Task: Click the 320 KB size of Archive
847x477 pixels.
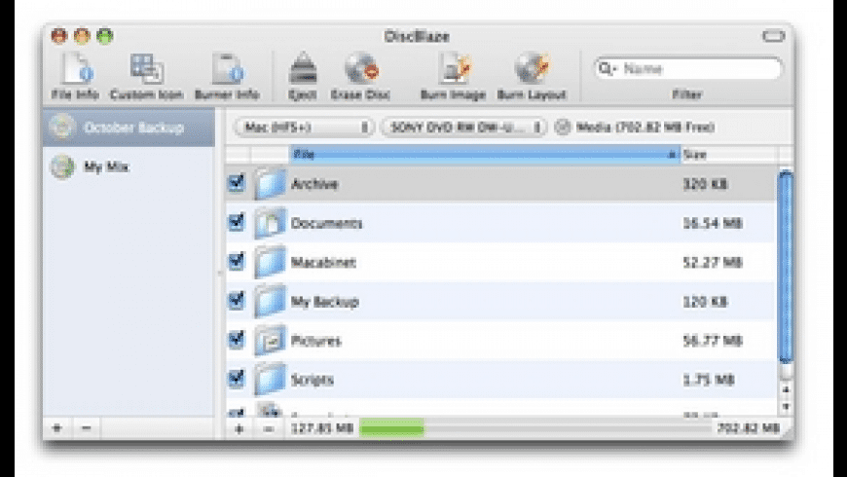Action: [705, 184]
